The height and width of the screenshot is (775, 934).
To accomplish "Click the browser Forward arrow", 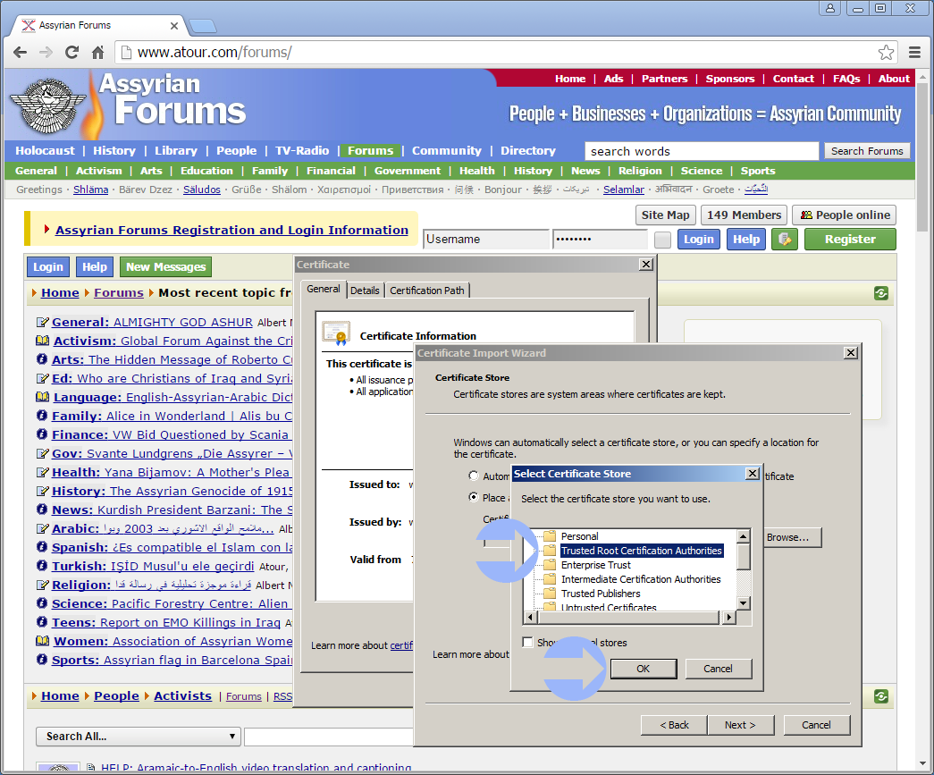I will (x=46, y=53).
